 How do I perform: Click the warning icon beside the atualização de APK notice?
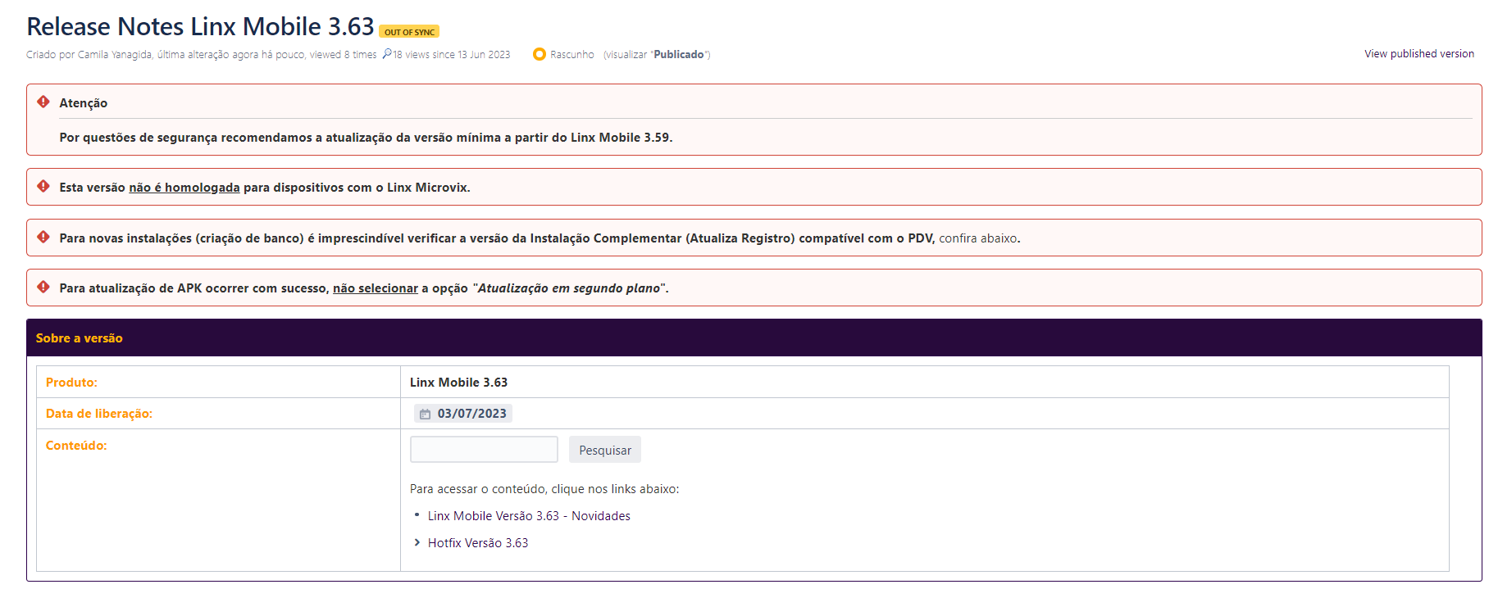click(x=43, y=288)
